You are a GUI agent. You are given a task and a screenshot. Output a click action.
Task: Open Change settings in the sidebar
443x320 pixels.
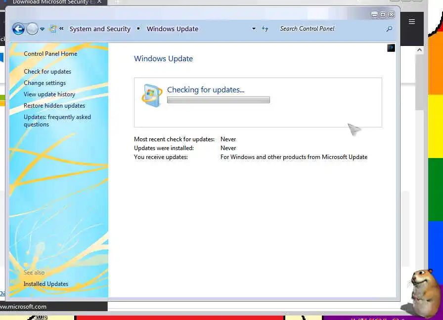tap(44, 83)
